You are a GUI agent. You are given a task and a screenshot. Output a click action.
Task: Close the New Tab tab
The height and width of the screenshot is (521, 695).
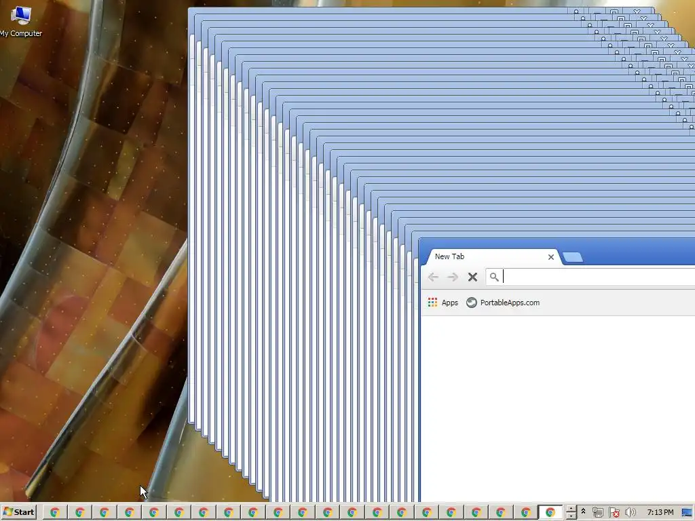[551, 257]
